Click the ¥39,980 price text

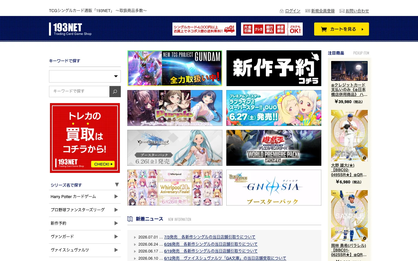tap(348, 102)
